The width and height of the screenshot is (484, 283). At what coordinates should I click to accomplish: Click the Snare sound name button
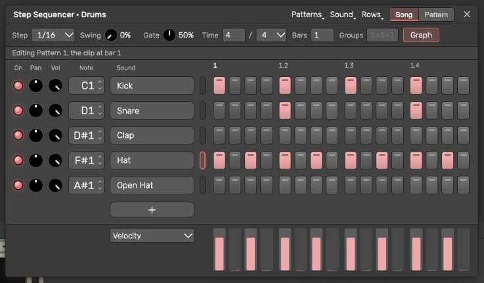(152, 110)
